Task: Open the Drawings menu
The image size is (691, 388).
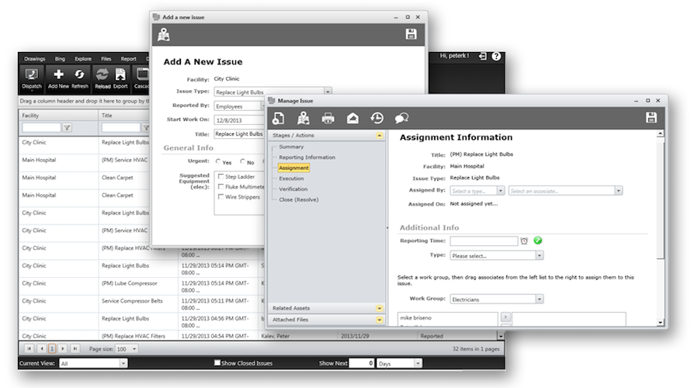Action: (34, 59)
